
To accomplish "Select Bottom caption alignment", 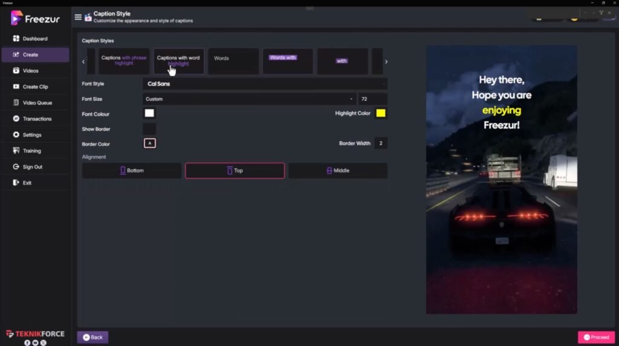I will [132, 171].
